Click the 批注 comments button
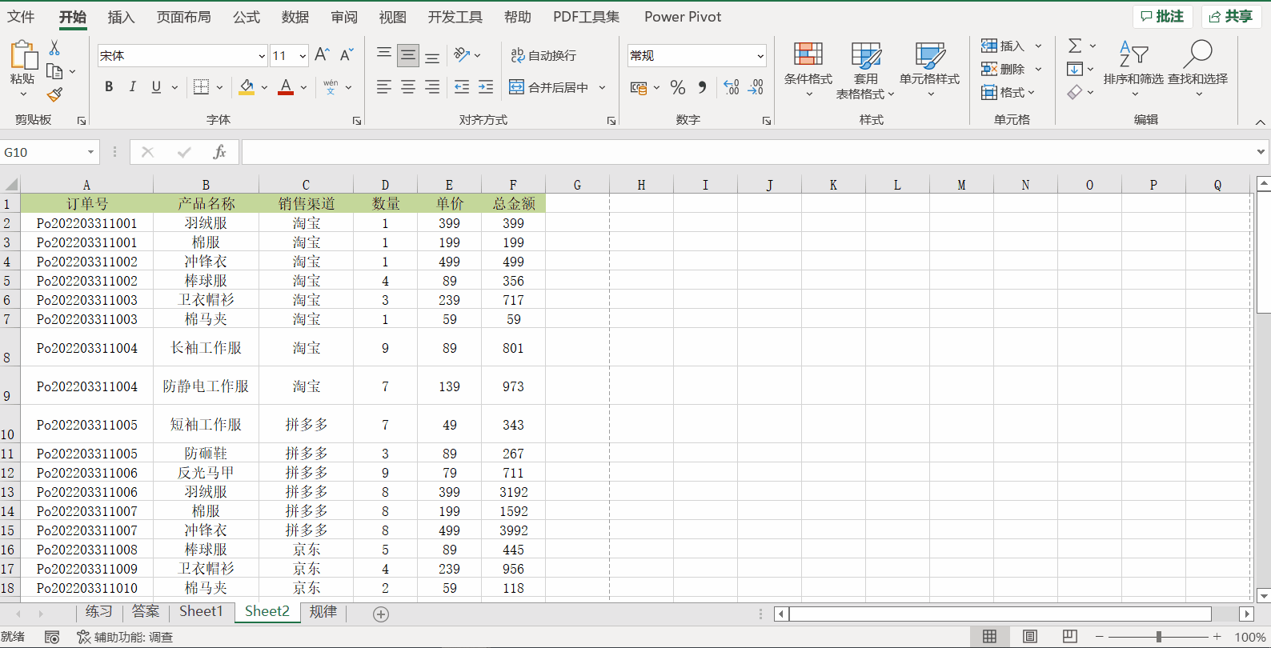The width and height of the screenshot is (1271, 648). coord(1162,17)
